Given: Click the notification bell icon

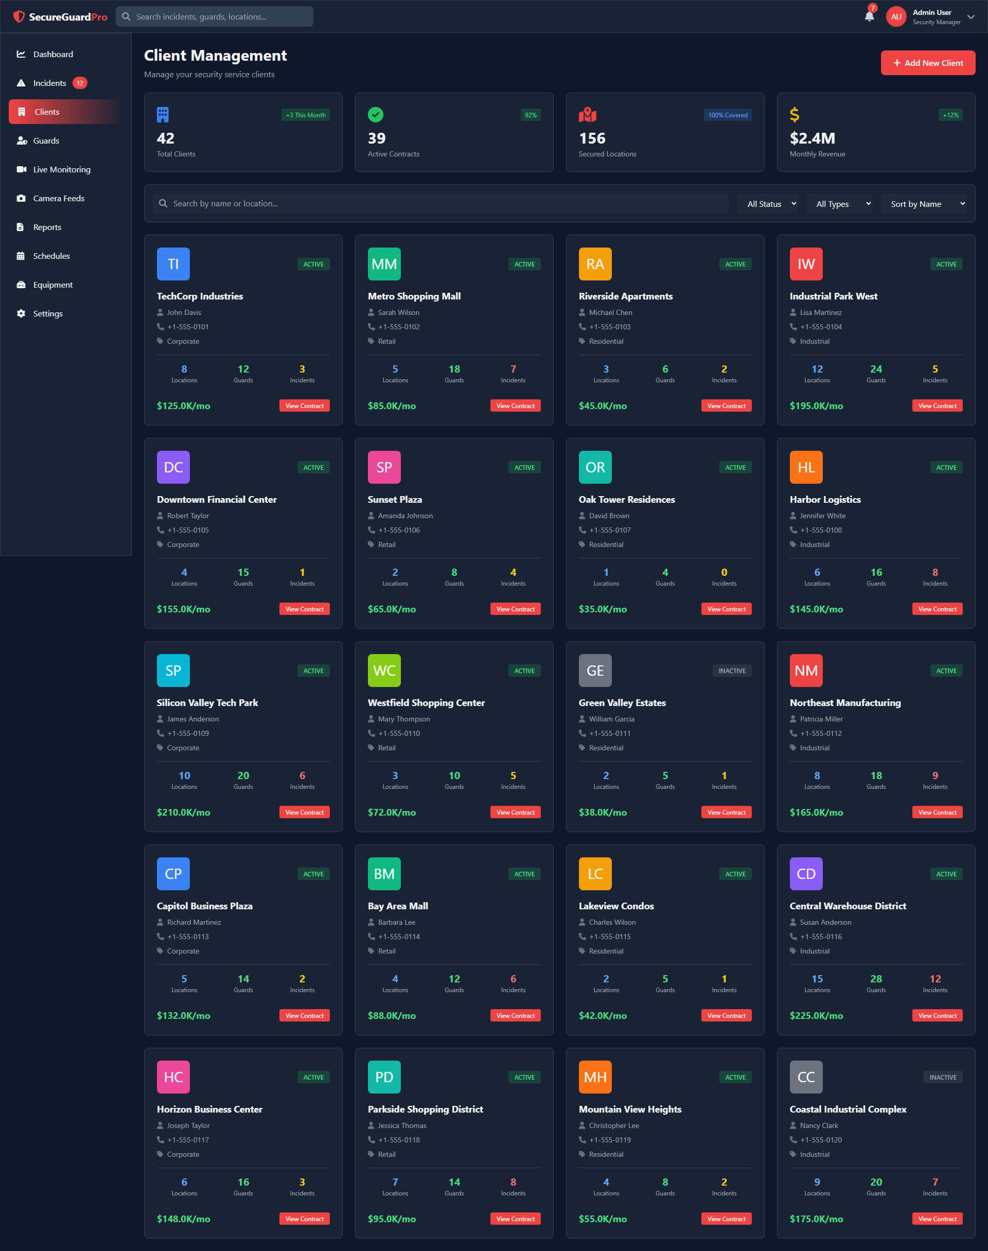Looking at the screenshot, I should click(869, 16).
